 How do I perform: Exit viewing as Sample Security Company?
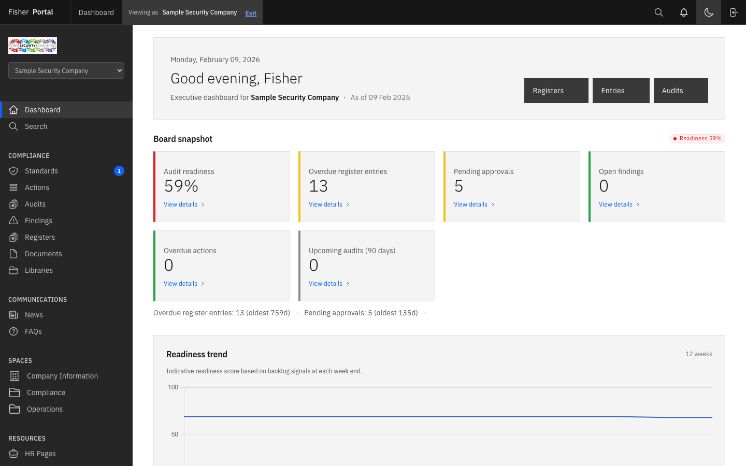(251, 12)
